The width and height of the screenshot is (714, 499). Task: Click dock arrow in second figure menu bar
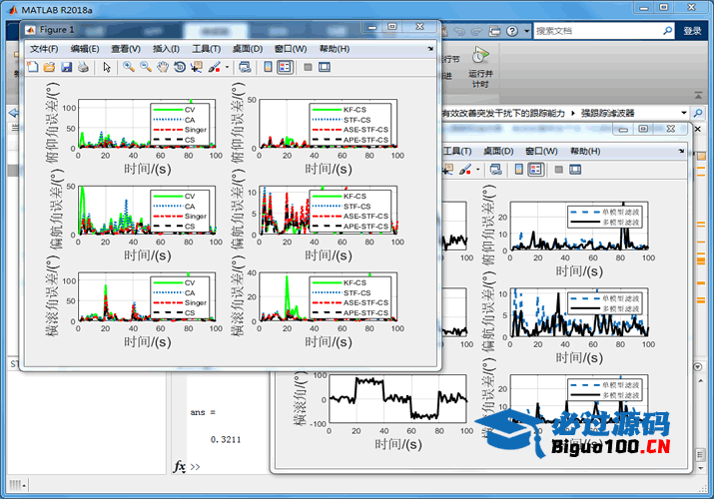point(681,151)
